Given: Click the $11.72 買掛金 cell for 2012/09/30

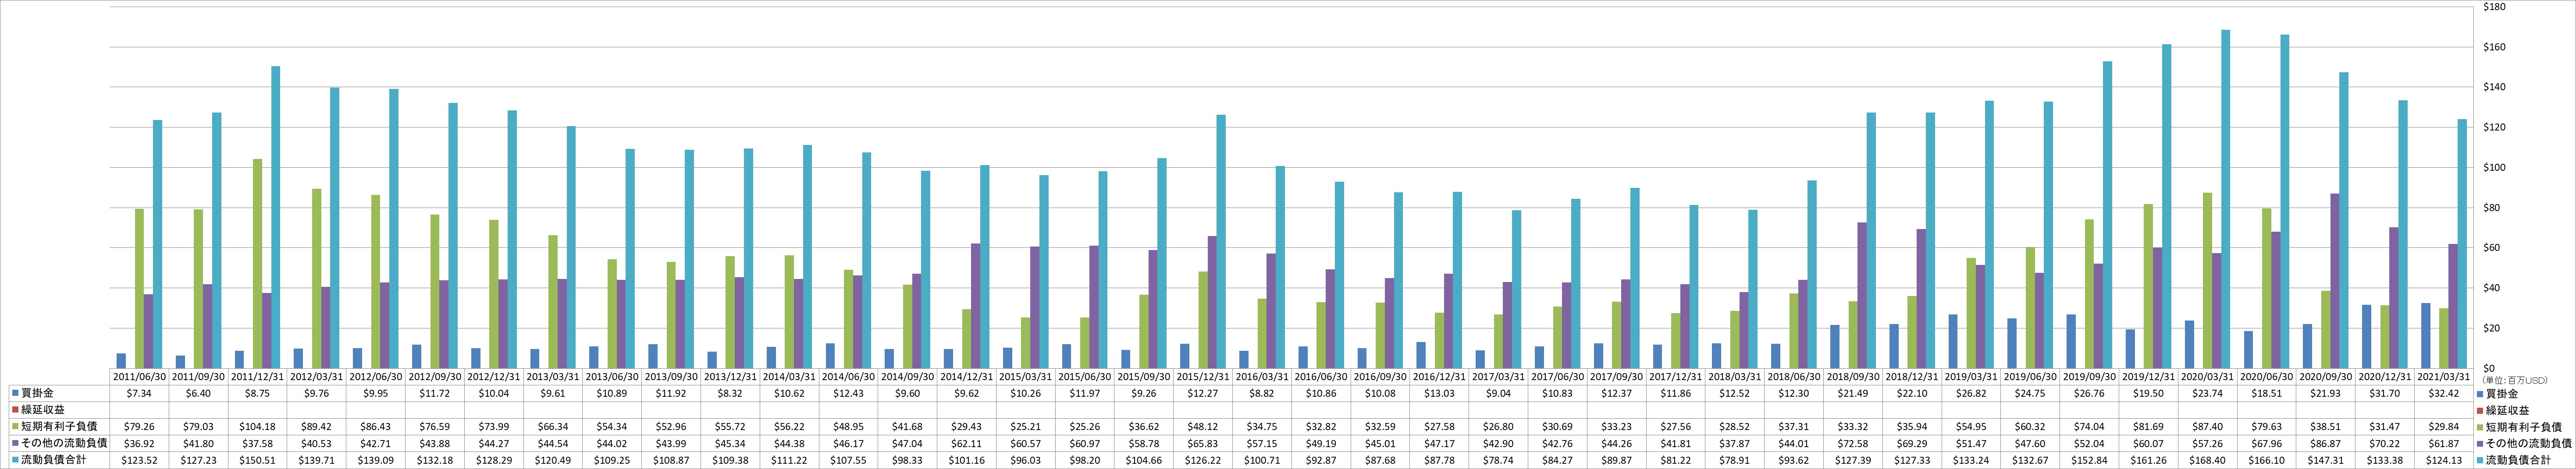Looking at the screenshot, I should coord(434,394).
